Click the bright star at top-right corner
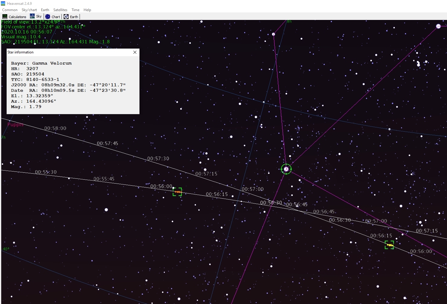This screenshot has width=447, height=304. coord(439,26)
